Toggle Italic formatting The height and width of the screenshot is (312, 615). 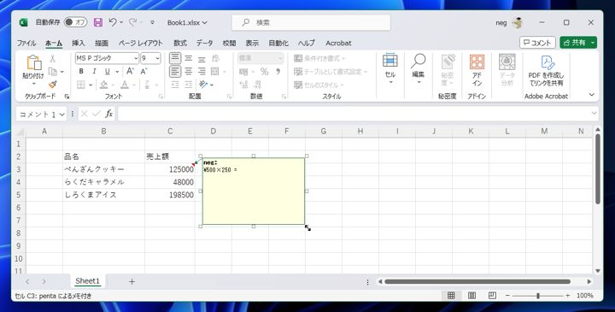(94, 72)
